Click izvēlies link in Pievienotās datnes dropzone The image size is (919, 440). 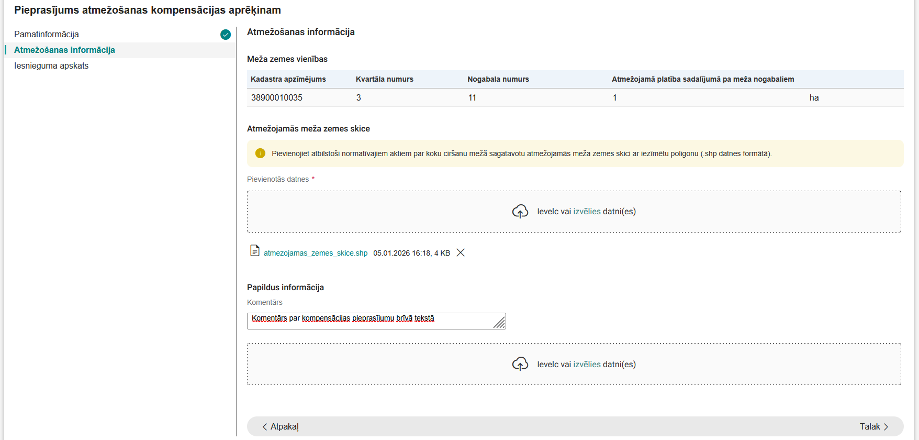click(587, 212)
